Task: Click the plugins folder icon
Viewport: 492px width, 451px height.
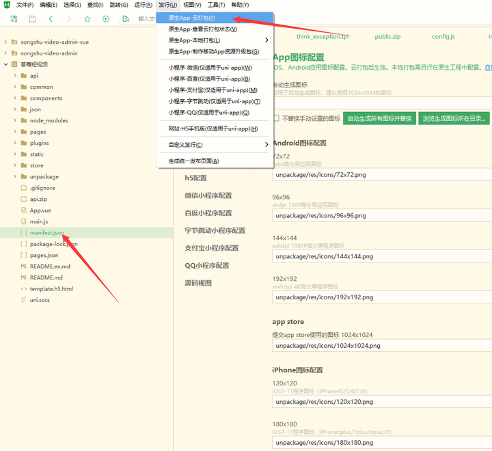Action: pyautogui.click(x=23, y=143)
